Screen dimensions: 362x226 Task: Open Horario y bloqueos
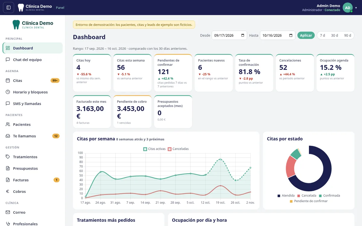33,92
